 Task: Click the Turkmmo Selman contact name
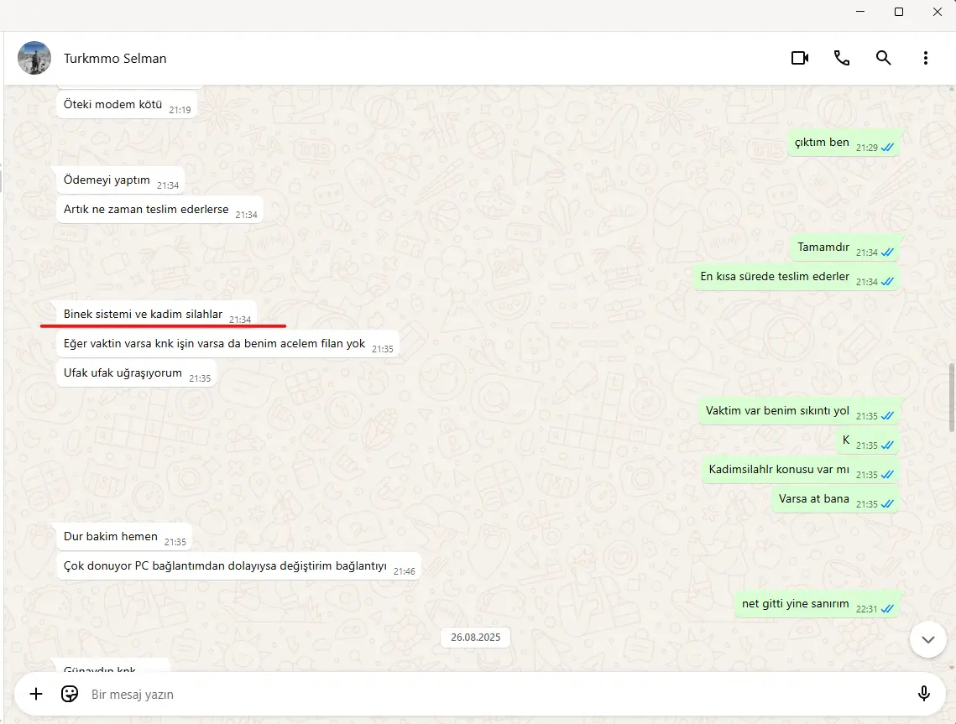tap(115, 59)
